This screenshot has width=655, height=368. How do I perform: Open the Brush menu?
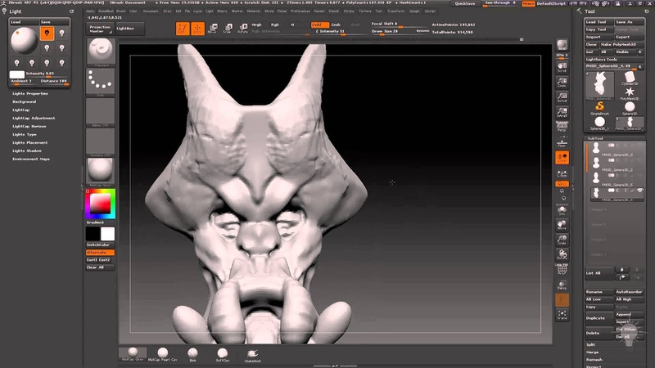pos(120,11)
